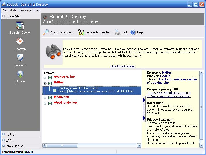Click the Spybot title bar application icon

4,4
